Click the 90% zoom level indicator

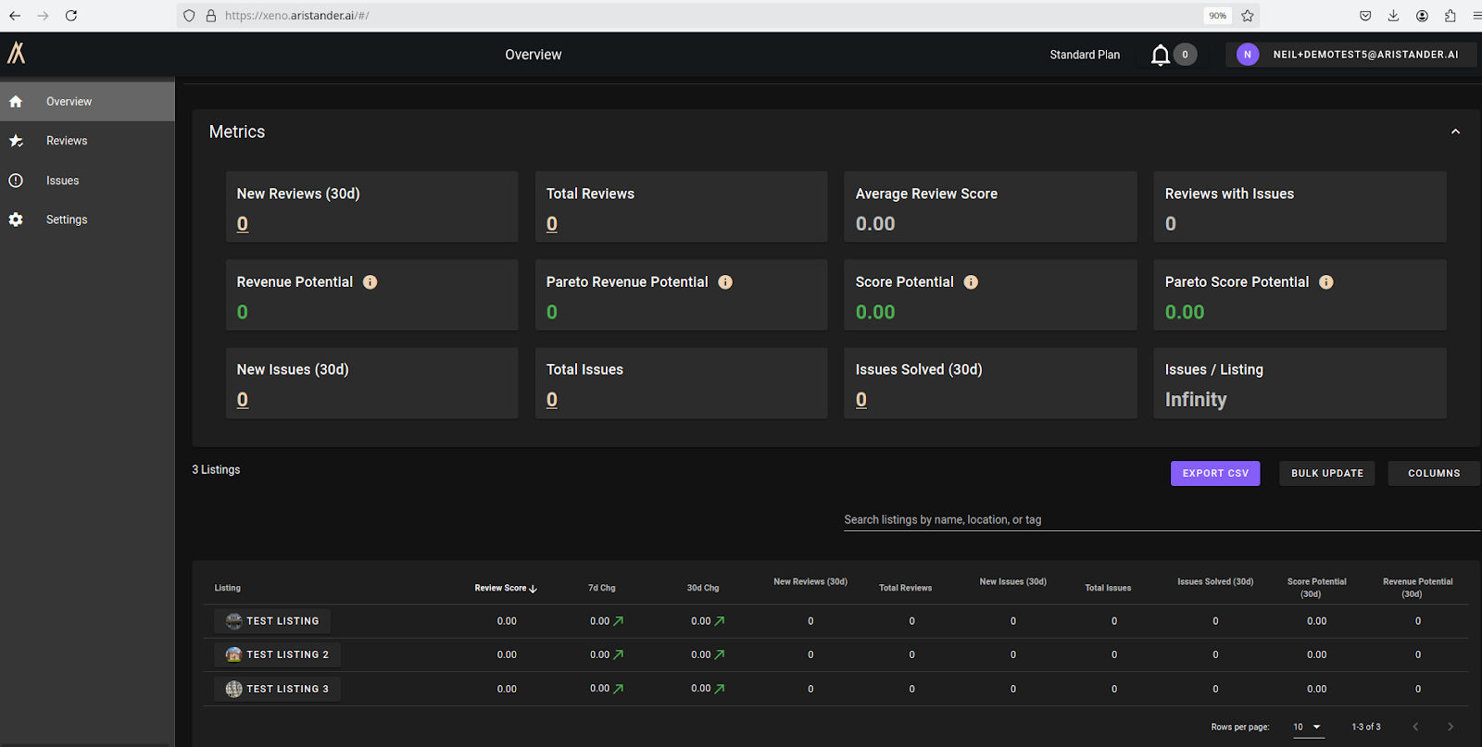pyautogui.click(x=1217, y=16)
